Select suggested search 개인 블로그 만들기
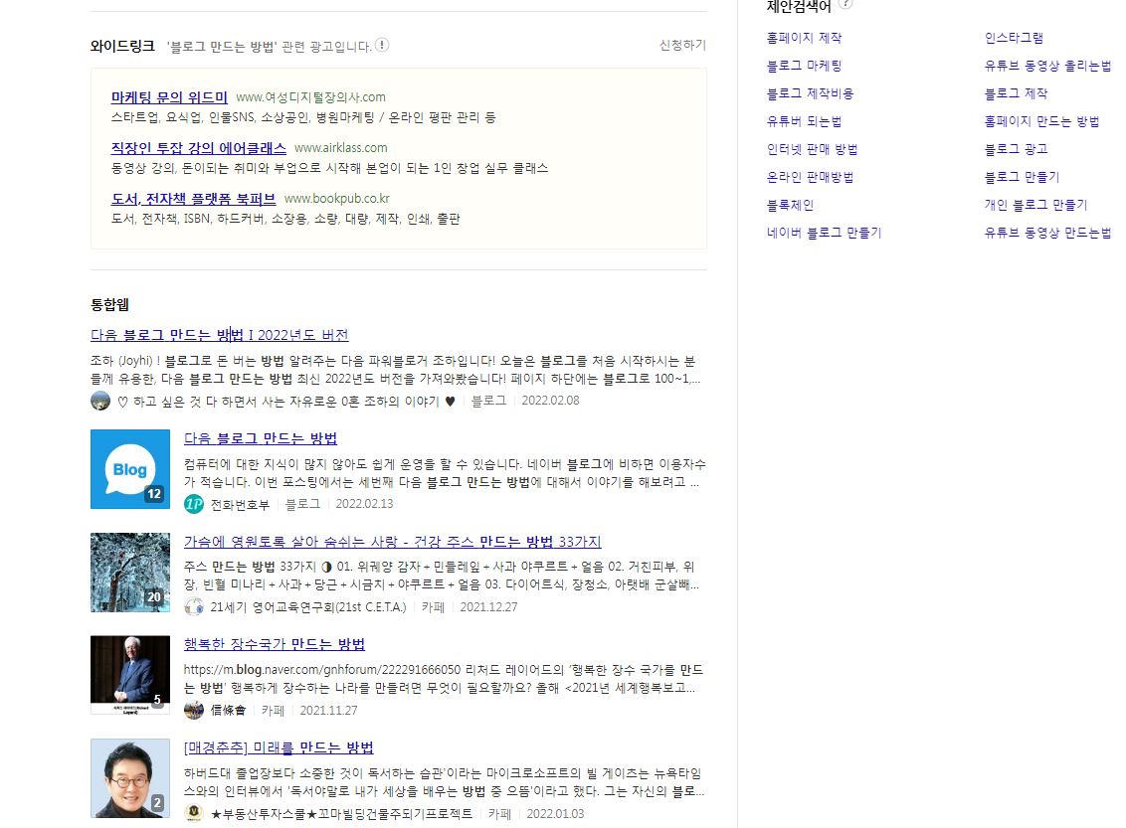 (1036, 205)
